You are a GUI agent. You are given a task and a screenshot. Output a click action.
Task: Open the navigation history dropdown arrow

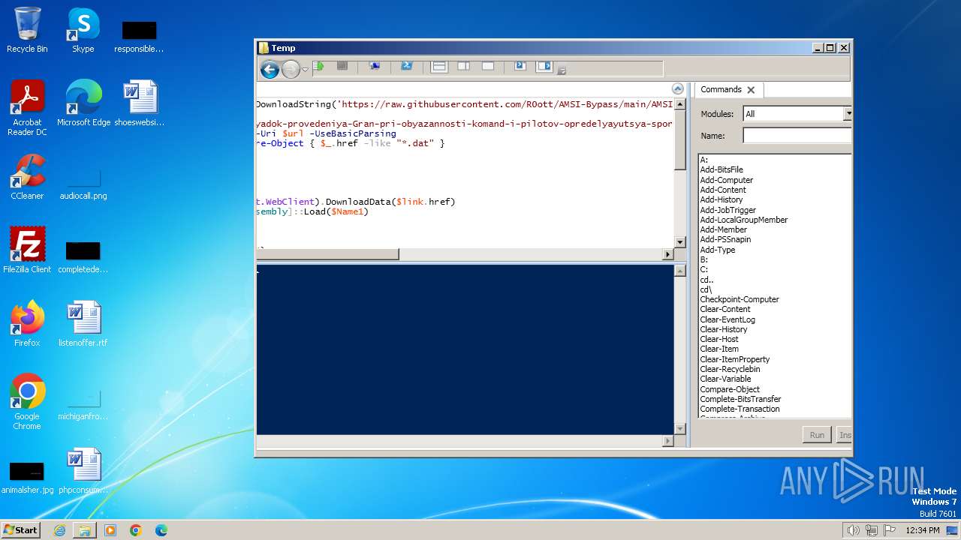(x=306, y=70)
